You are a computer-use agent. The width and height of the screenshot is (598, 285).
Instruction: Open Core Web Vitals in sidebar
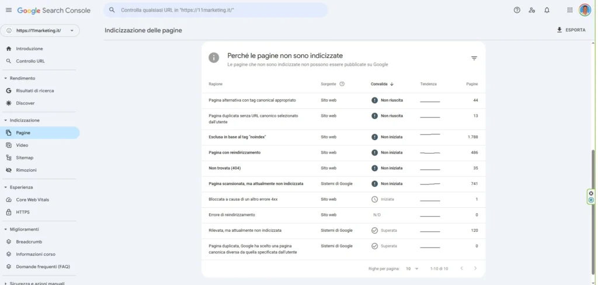pyautogui.click(x=32, y=200)
